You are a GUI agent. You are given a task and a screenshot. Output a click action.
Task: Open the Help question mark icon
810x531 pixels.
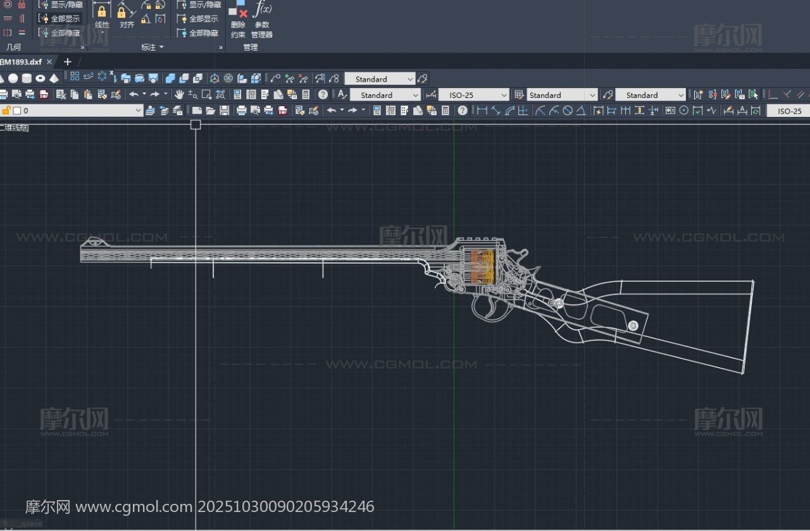323,95
